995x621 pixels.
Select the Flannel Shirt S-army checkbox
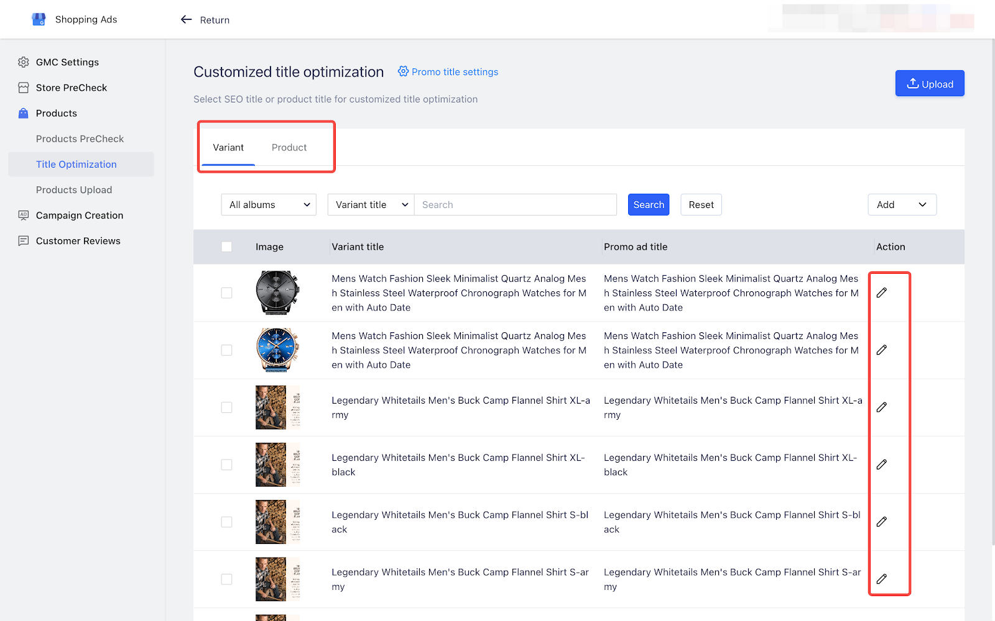click(226, 579)
